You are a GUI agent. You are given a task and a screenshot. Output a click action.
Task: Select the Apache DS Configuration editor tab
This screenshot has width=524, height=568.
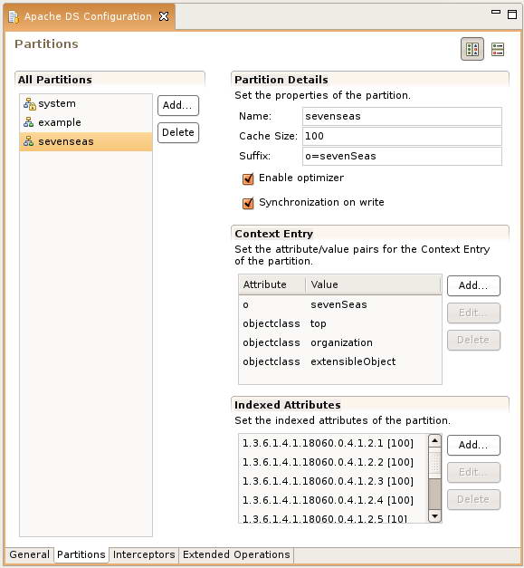click(88, 16)
